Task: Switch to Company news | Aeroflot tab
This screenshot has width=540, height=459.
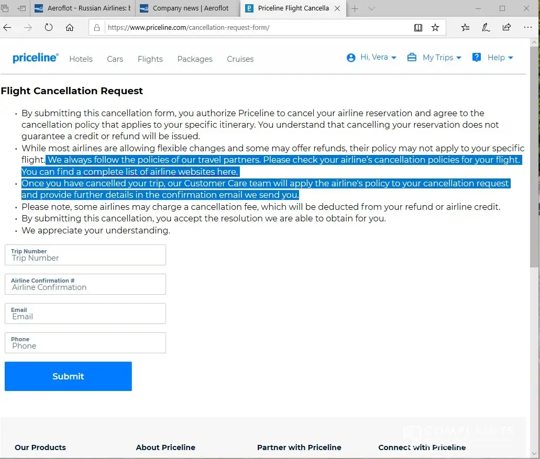Action: pos(188,8)
